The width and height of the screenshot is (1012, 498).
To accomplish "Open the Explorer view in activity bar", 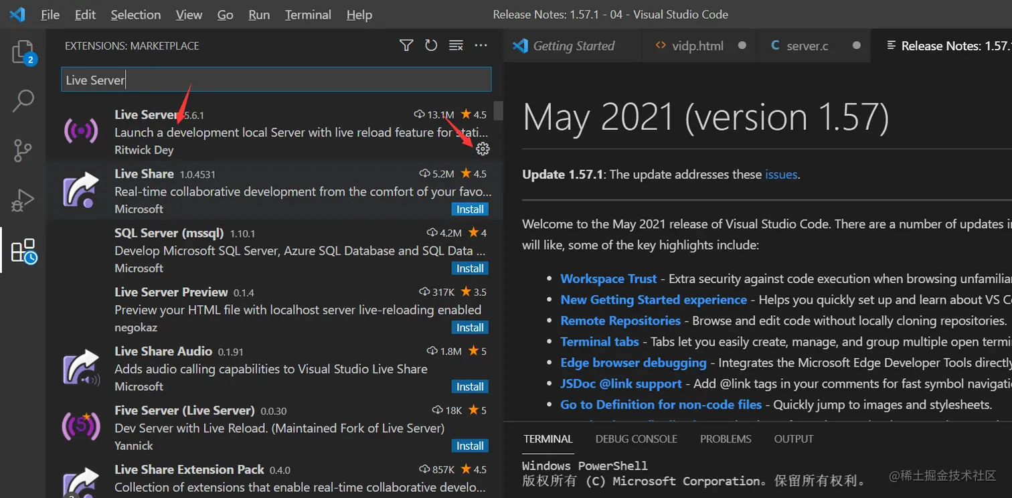I will click(23, 52).
